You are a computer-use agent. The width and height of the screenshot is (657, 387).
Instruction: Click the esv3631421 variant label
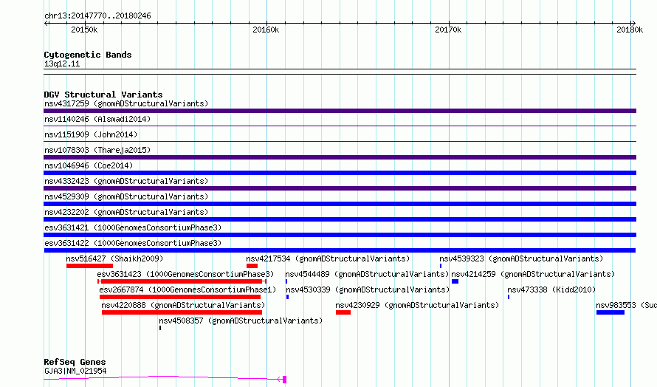133,227
